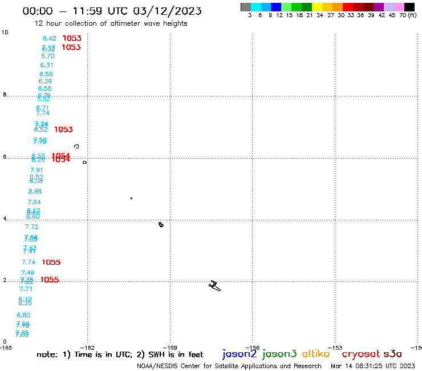Click the wave height value 7.94
Image resolution: width=422 pixels, height=371 pixels.
pos(34,202)
